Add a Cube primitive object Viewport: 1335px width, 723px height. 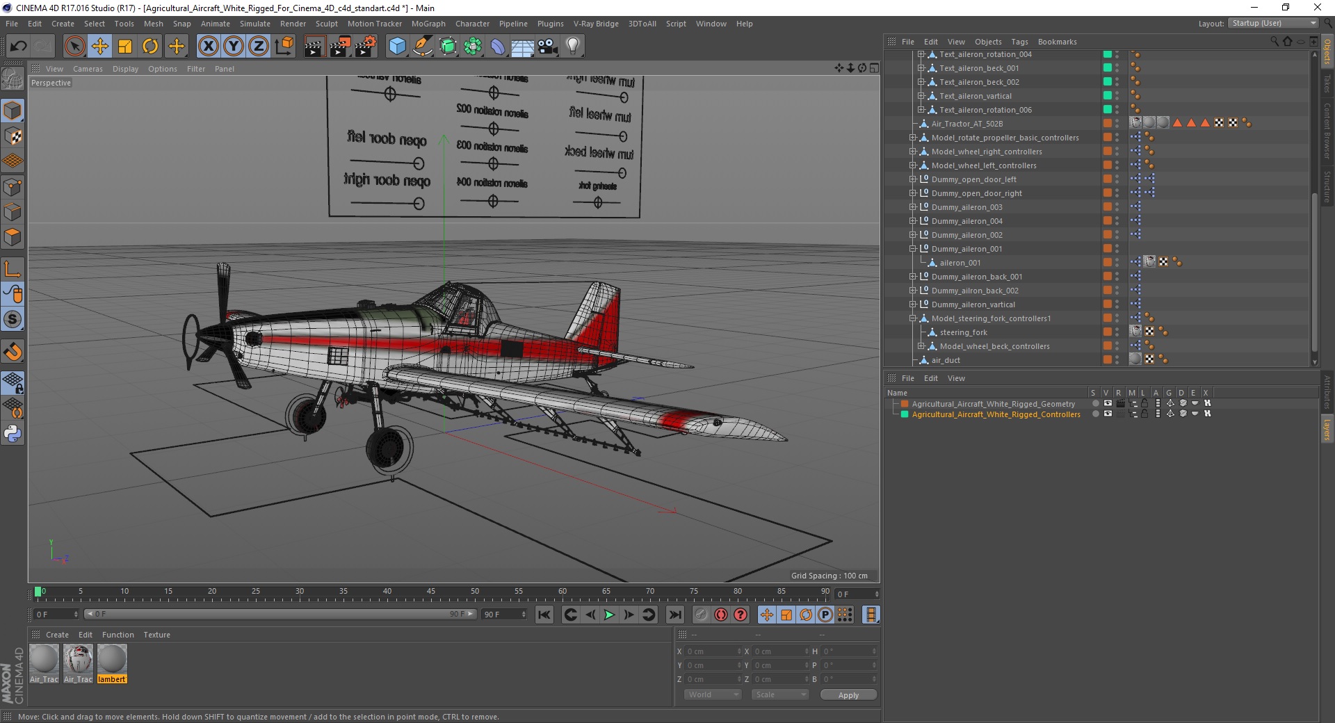tap(397, 47)
